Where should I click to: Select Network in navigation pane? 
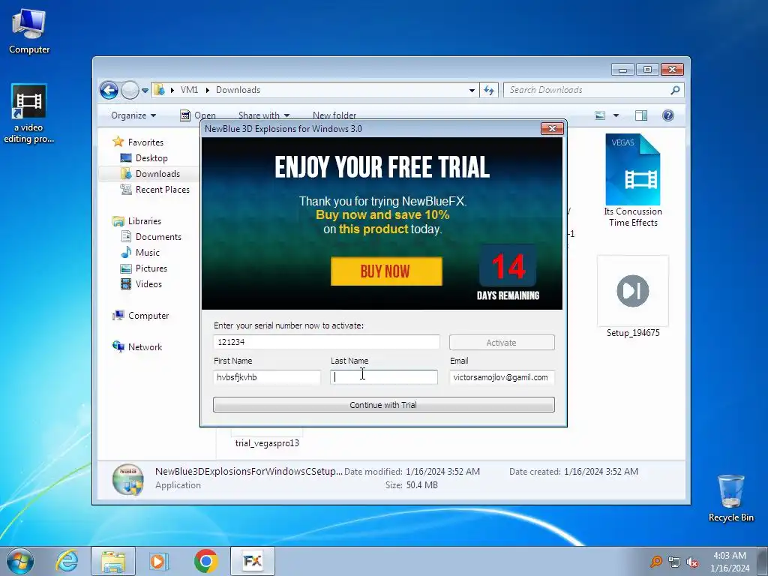tap(137, 346)
